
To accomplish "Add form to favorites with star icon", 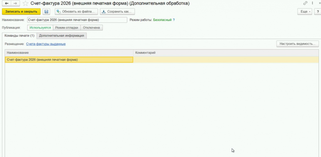I will click(25, 3).
